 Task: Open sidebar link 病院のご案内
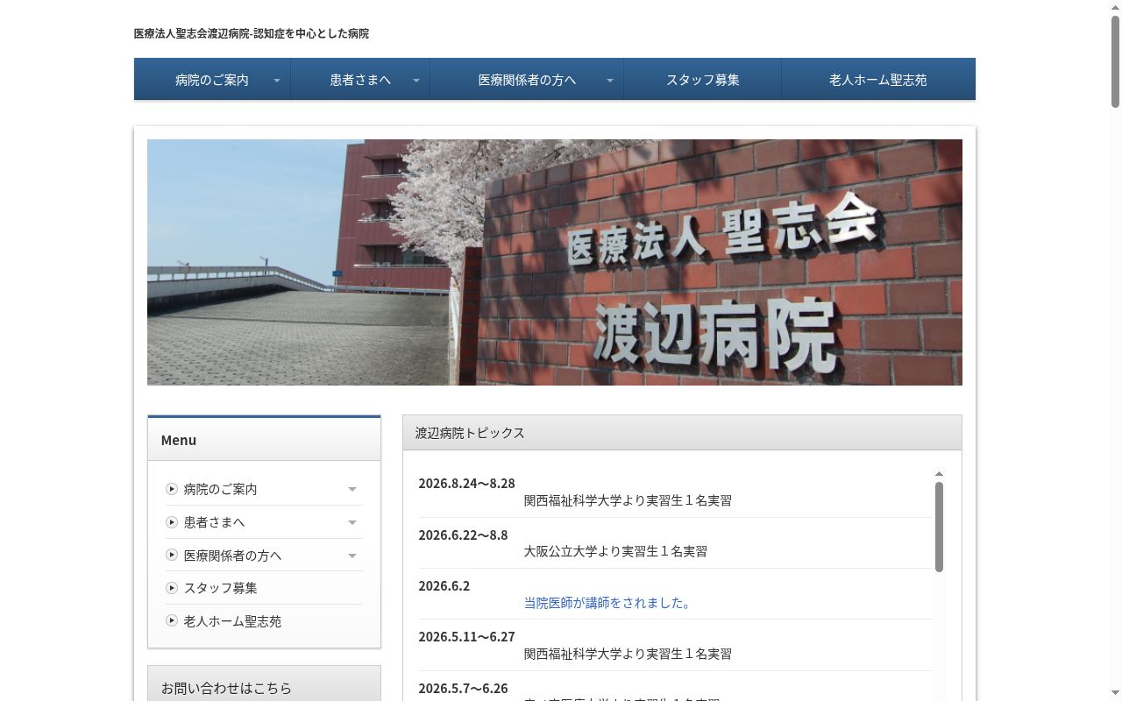[x=220, y=489]
